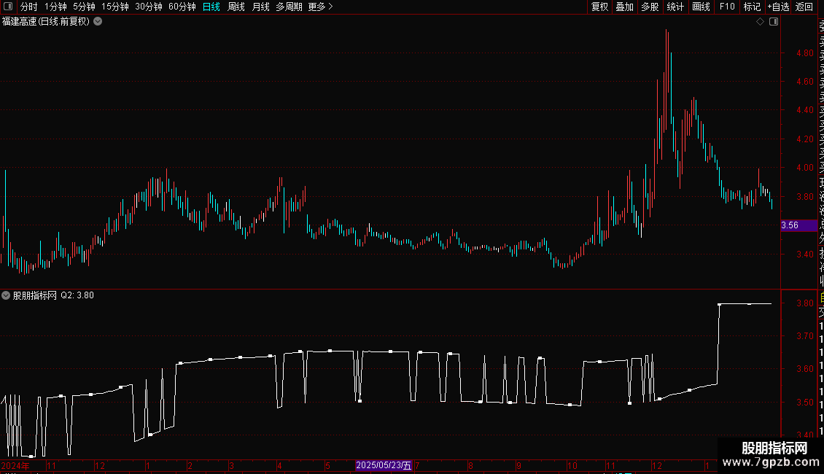
Task: Select the 30分钟 period tab
Action: (149, 7)
